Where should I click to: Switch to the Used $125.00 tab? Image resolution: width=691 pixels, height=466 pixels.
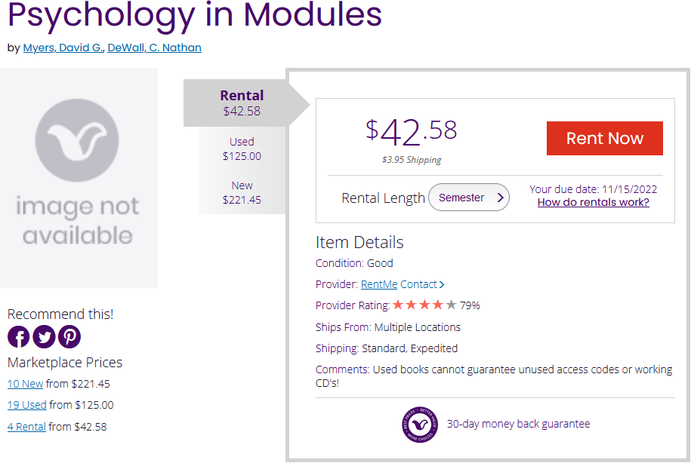pos(242,149)
